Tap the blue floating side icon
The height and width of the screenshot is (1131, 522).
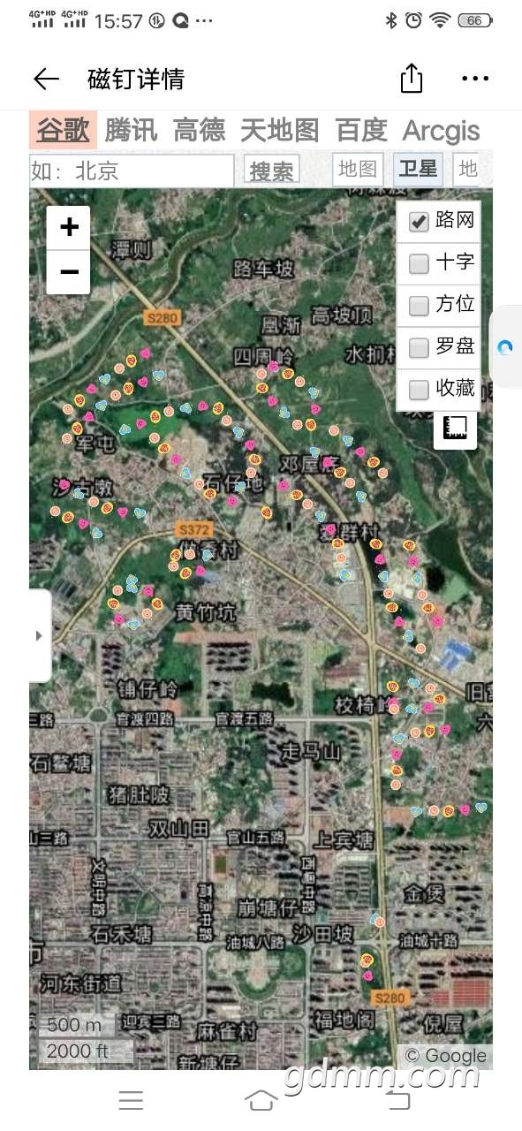coord(504,347)
